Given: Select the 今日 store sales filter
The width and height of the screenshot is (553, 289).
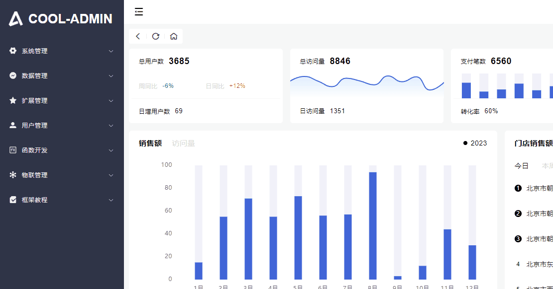Looking at the screenshot, I should 521,166.
